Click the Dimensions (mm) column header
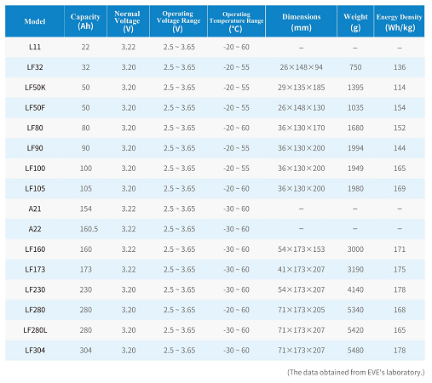 301,21
